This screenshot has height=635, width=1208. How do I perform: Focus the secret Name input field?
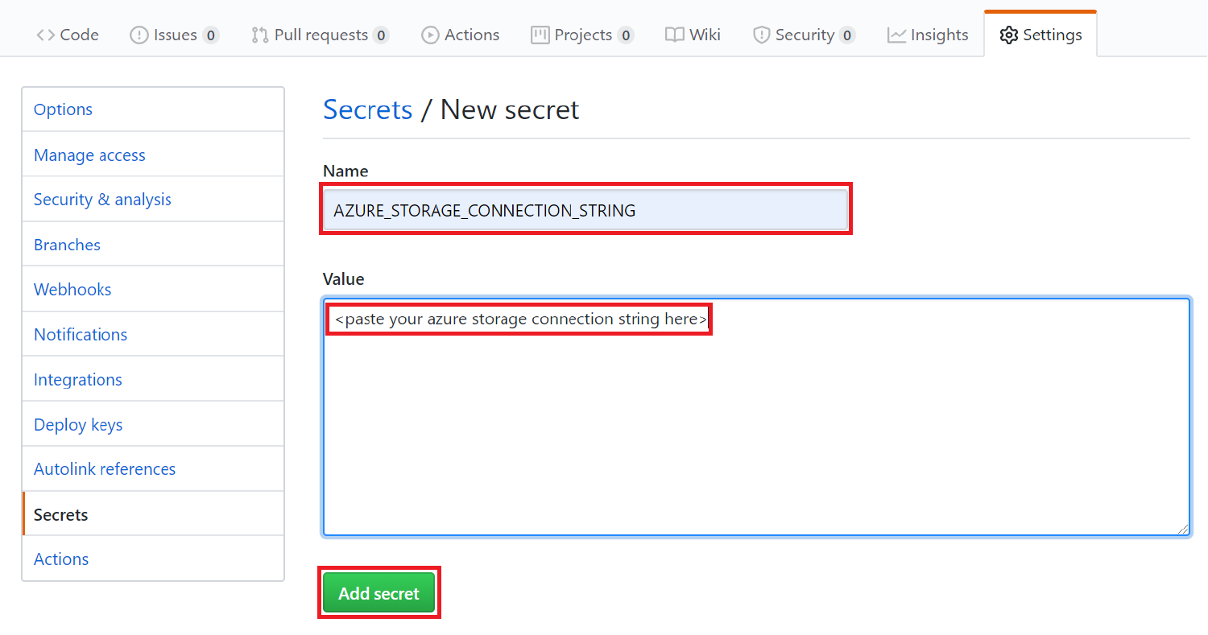(585, 211)
